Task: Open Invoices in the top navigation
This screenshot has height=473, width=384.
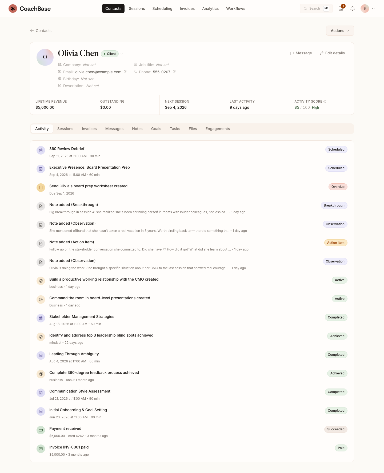Action: 187,9
